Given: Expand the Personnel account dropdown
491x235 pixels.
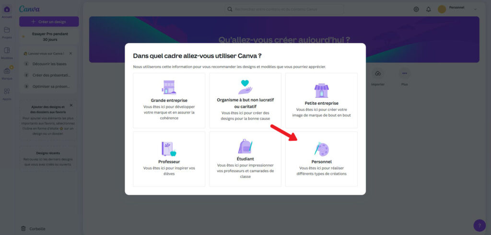Looking at the screenshot, I should 475,9.
